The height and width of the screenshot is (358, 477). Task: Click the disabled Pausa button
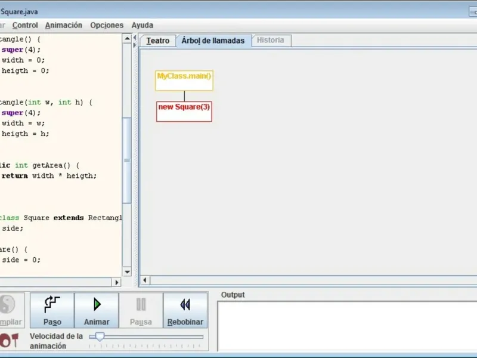141,310
